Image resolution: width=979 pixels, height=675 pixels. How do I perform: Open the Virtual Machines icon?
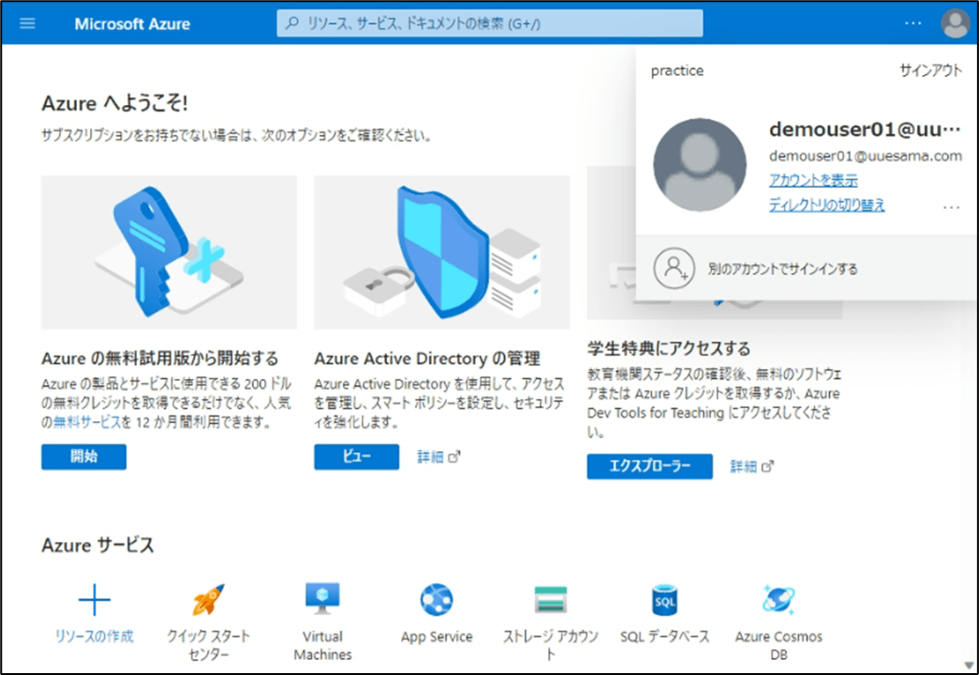tap(322, 598)
